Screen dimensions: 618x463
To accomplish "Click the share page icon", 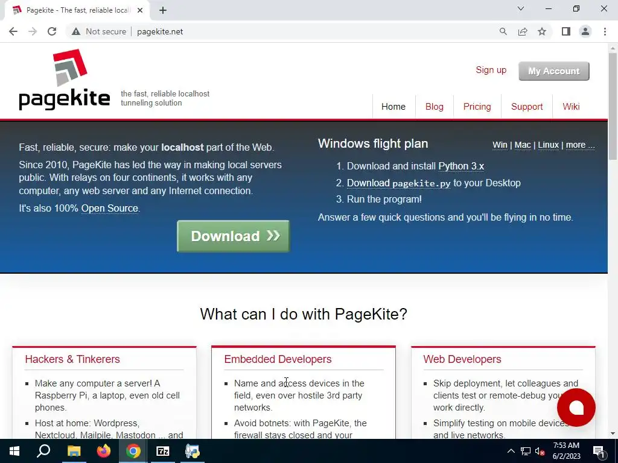I will pyautogui.click(x=523, y=31).
